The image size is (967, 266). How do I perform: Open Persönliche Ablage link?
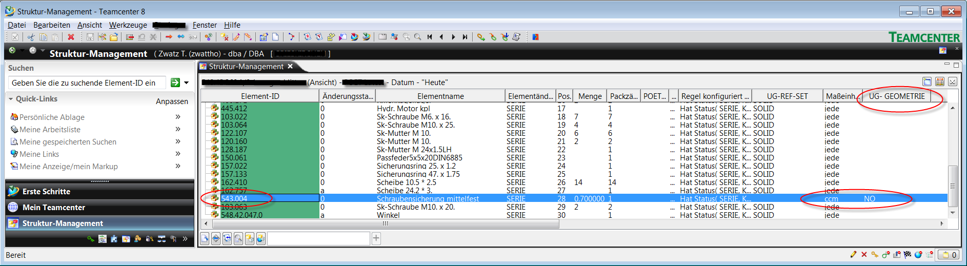pyautogui.click(x=52, y=117)
